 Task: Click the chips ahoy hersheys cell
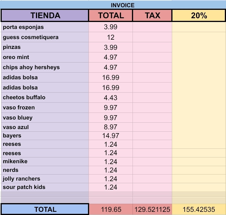click(45, 67)
